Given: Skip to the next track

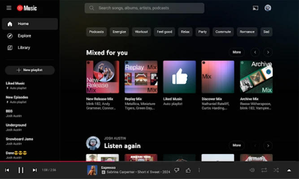Looking at the screenshot, I should pyautogui.click(x=35, y=170).
